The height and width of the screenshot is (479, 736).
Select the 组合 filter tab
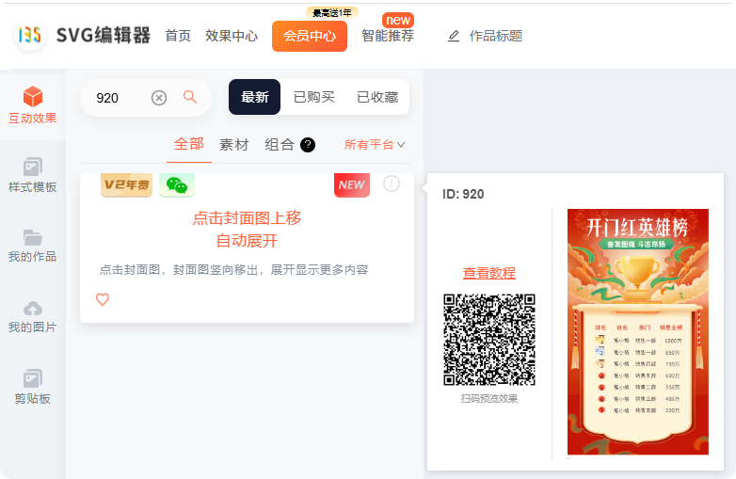coord(280,145)
